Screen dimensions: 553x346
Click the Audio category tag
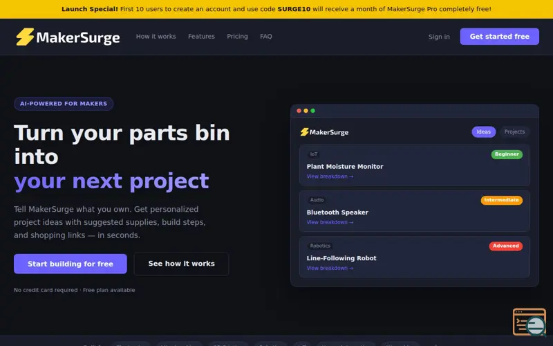coord(317,200)
